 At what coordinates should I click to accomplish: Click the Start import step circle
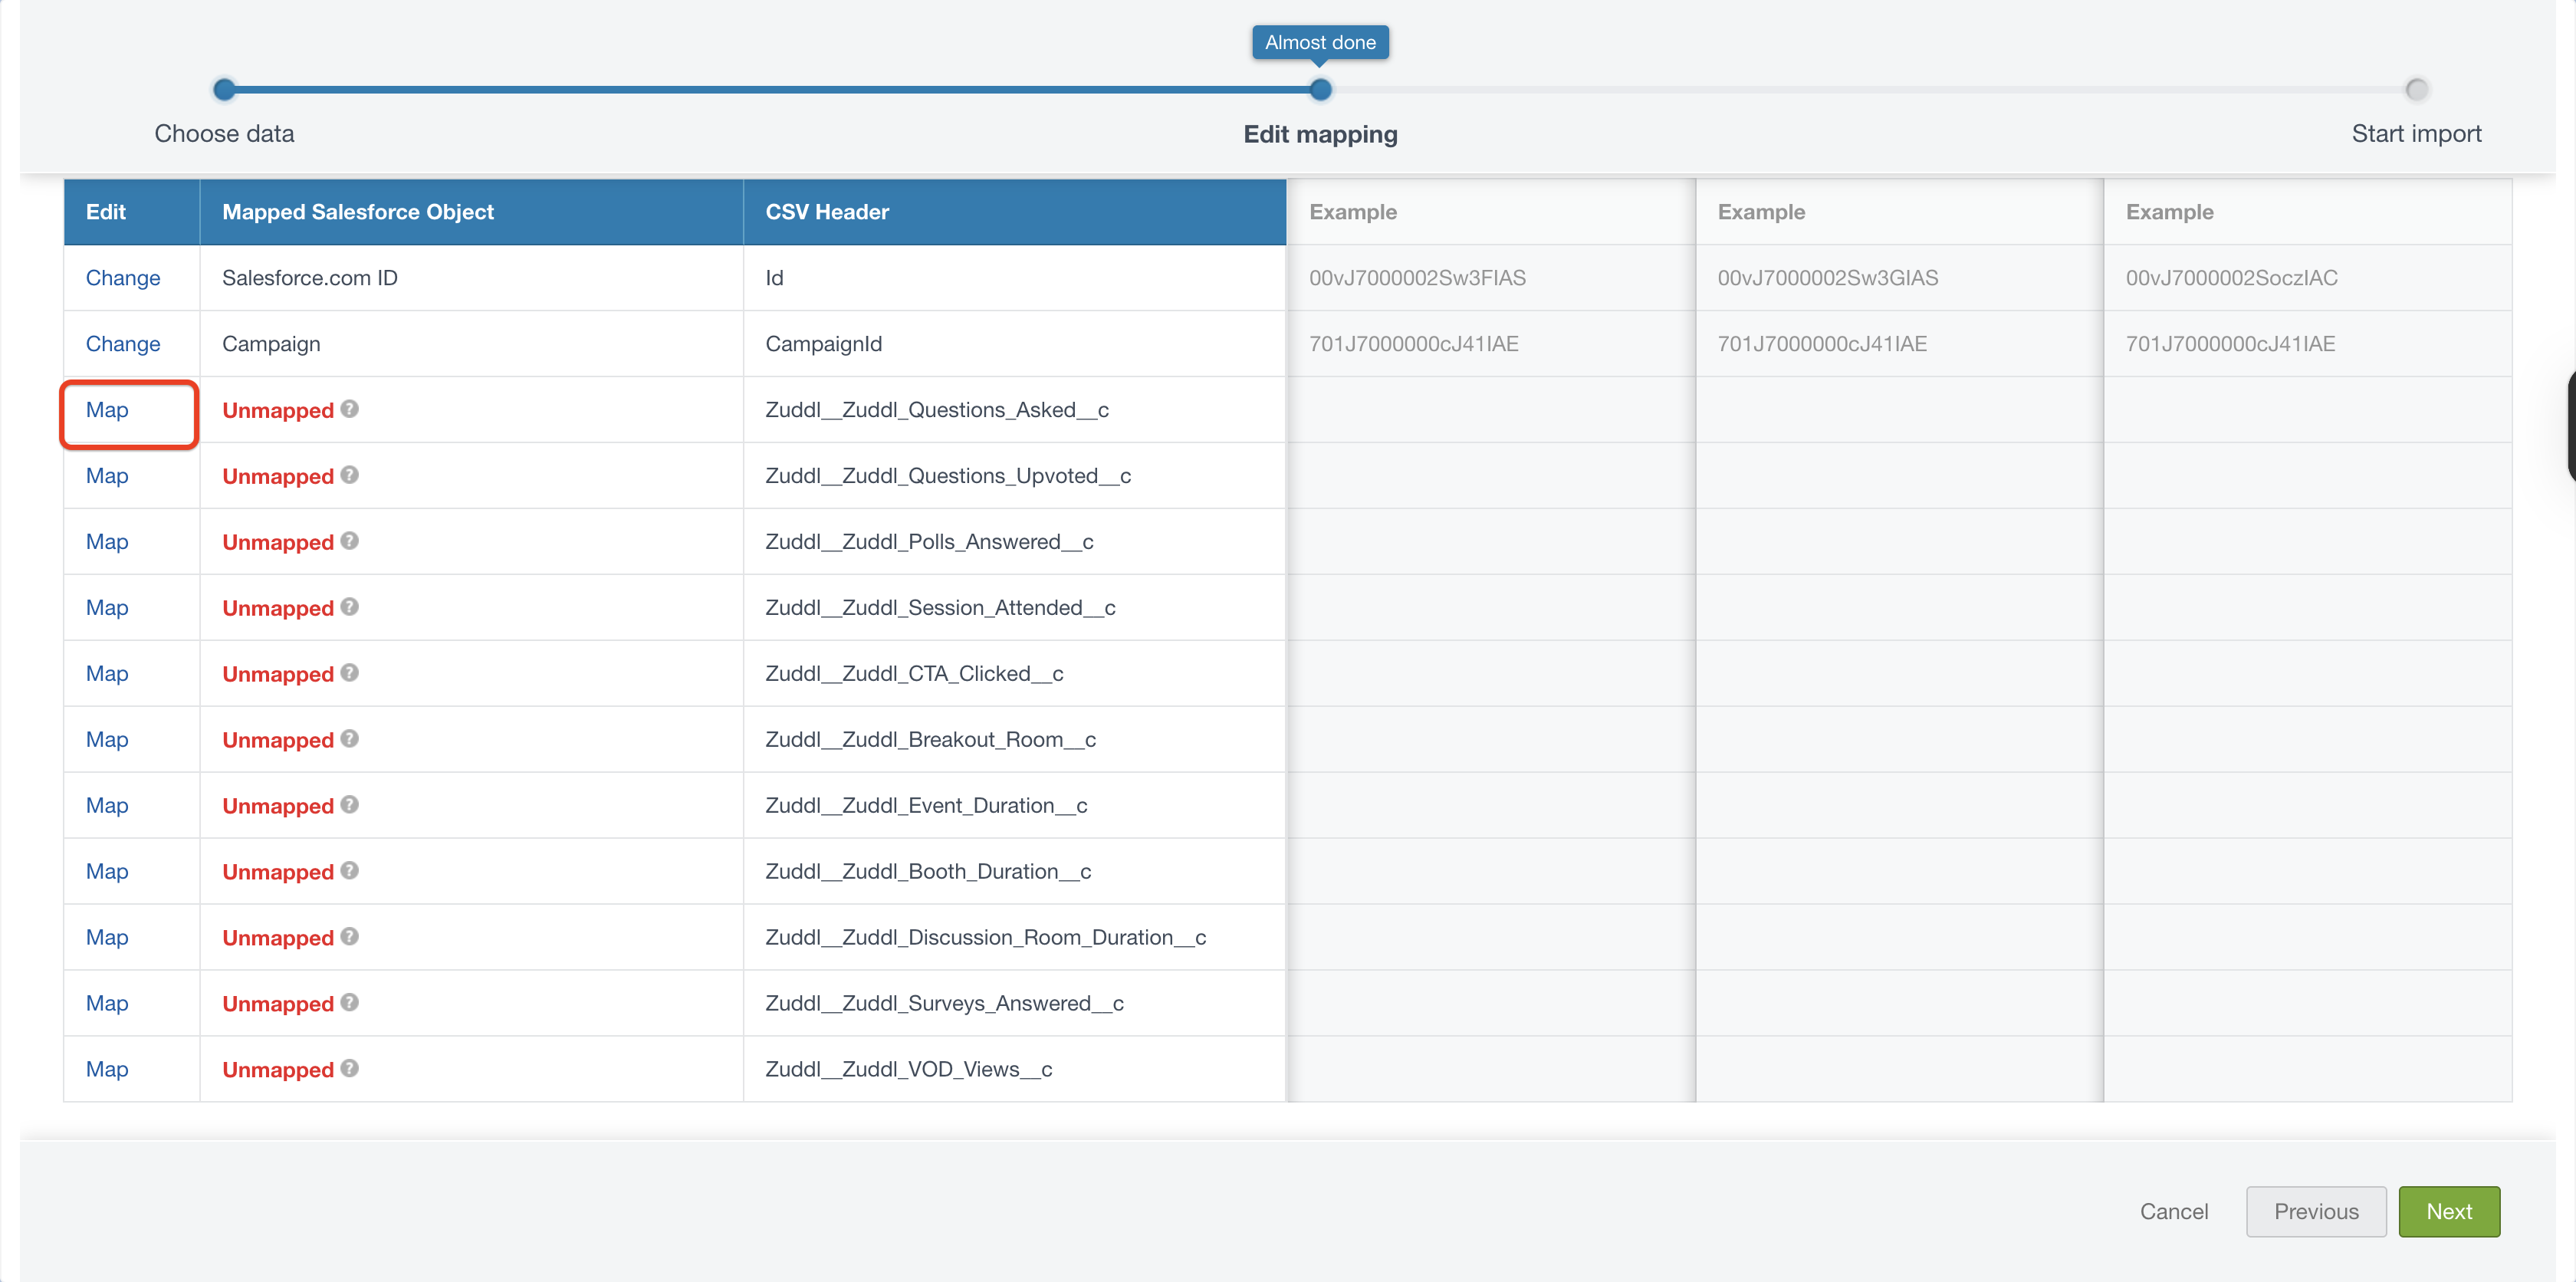[2416, 90]
